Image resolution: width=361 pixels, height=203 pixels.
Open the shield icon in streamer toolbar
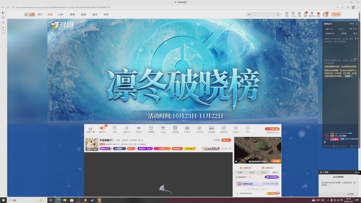(115, 129)
